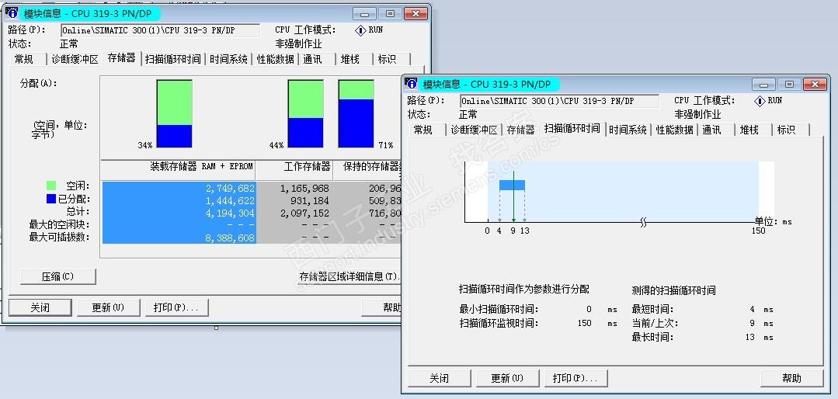The width and height of the screenshot is (838, 399).
Task: Click 帮助 button in the left window
Action: tap(381, 307)
